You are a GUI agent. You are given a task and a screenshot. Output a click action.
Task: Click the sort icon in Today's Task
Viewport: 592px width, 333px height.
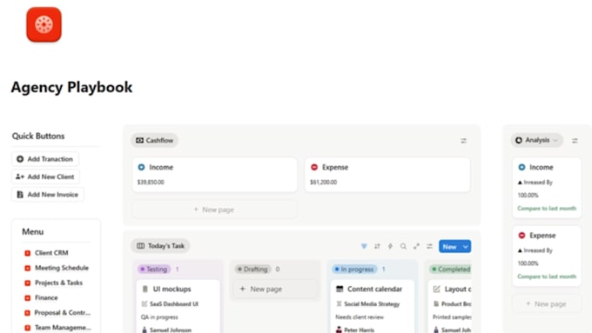tap(377, 246)
